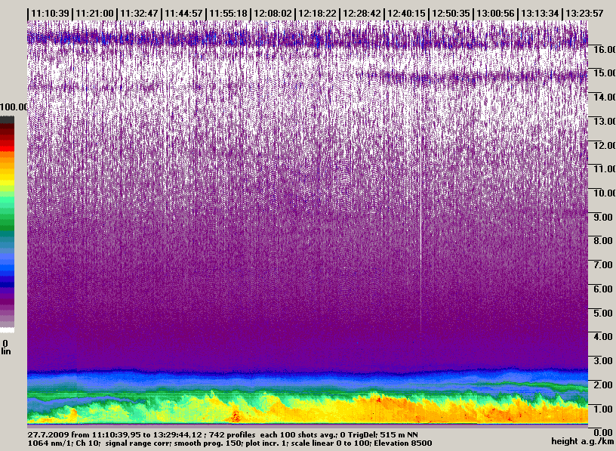This screenshot has height=451, width=616.
Task: Click the '1064 nm/1' wavelength text
Action: pyautogui.click(x=49, y=443)
